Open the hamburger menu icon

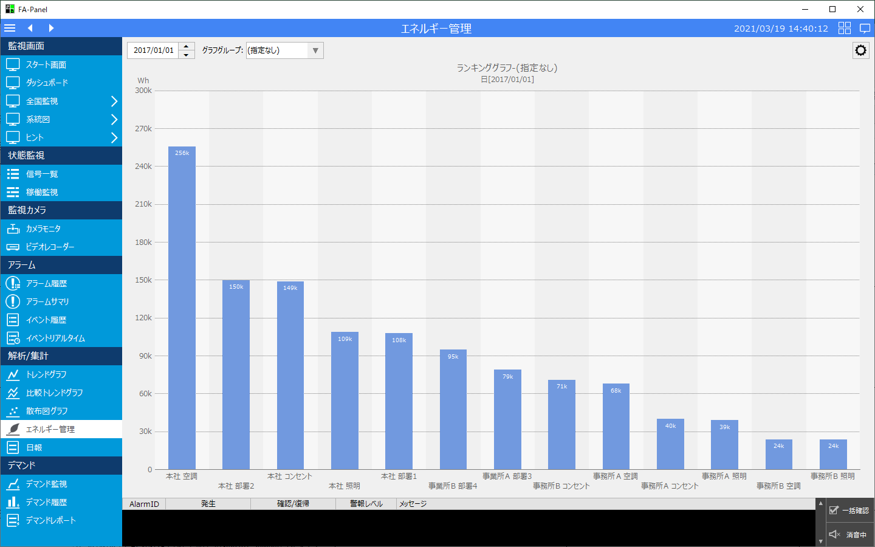pos(10,28)
